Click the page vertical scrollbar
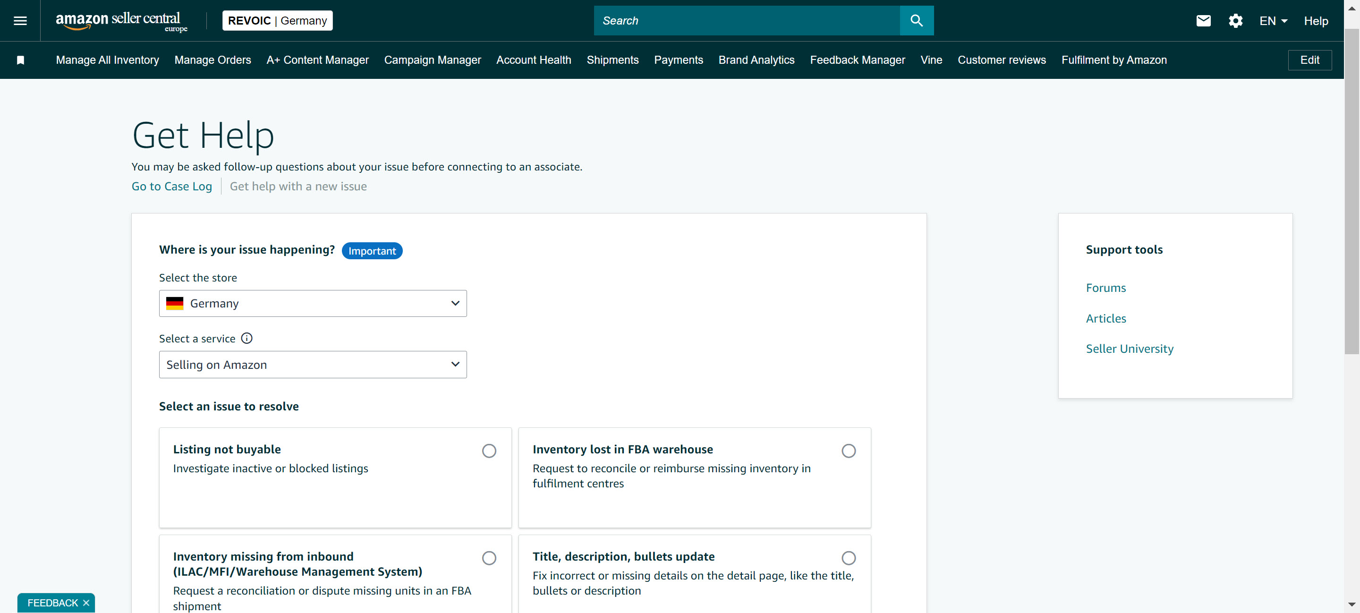Image resolution: width=1360 pixels, height=613 pixels. coord(1351,191)
